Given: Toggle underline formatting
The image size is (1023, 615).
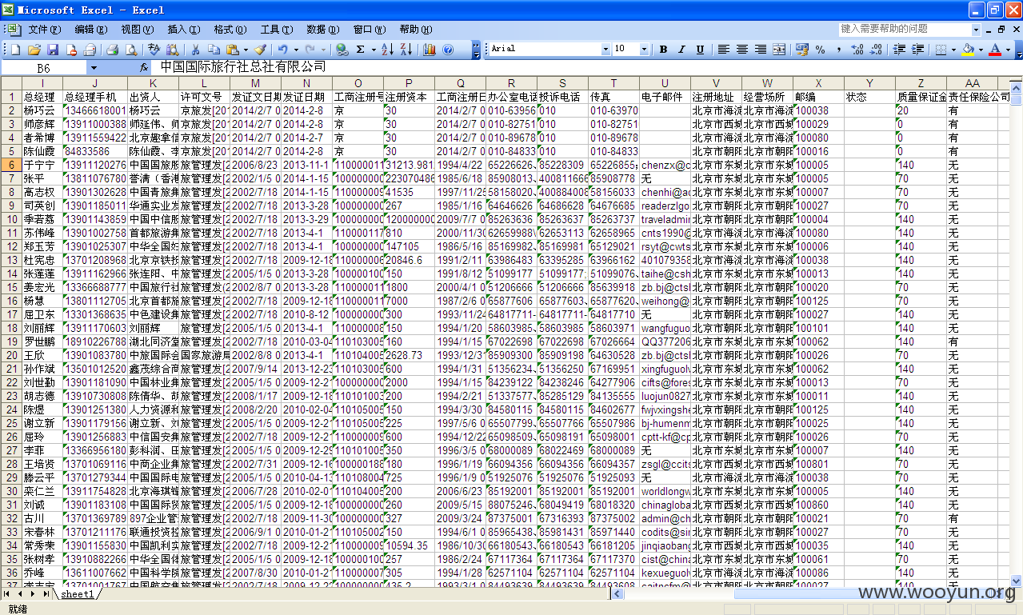Looking at the screenshot, I should click(700, 50).
